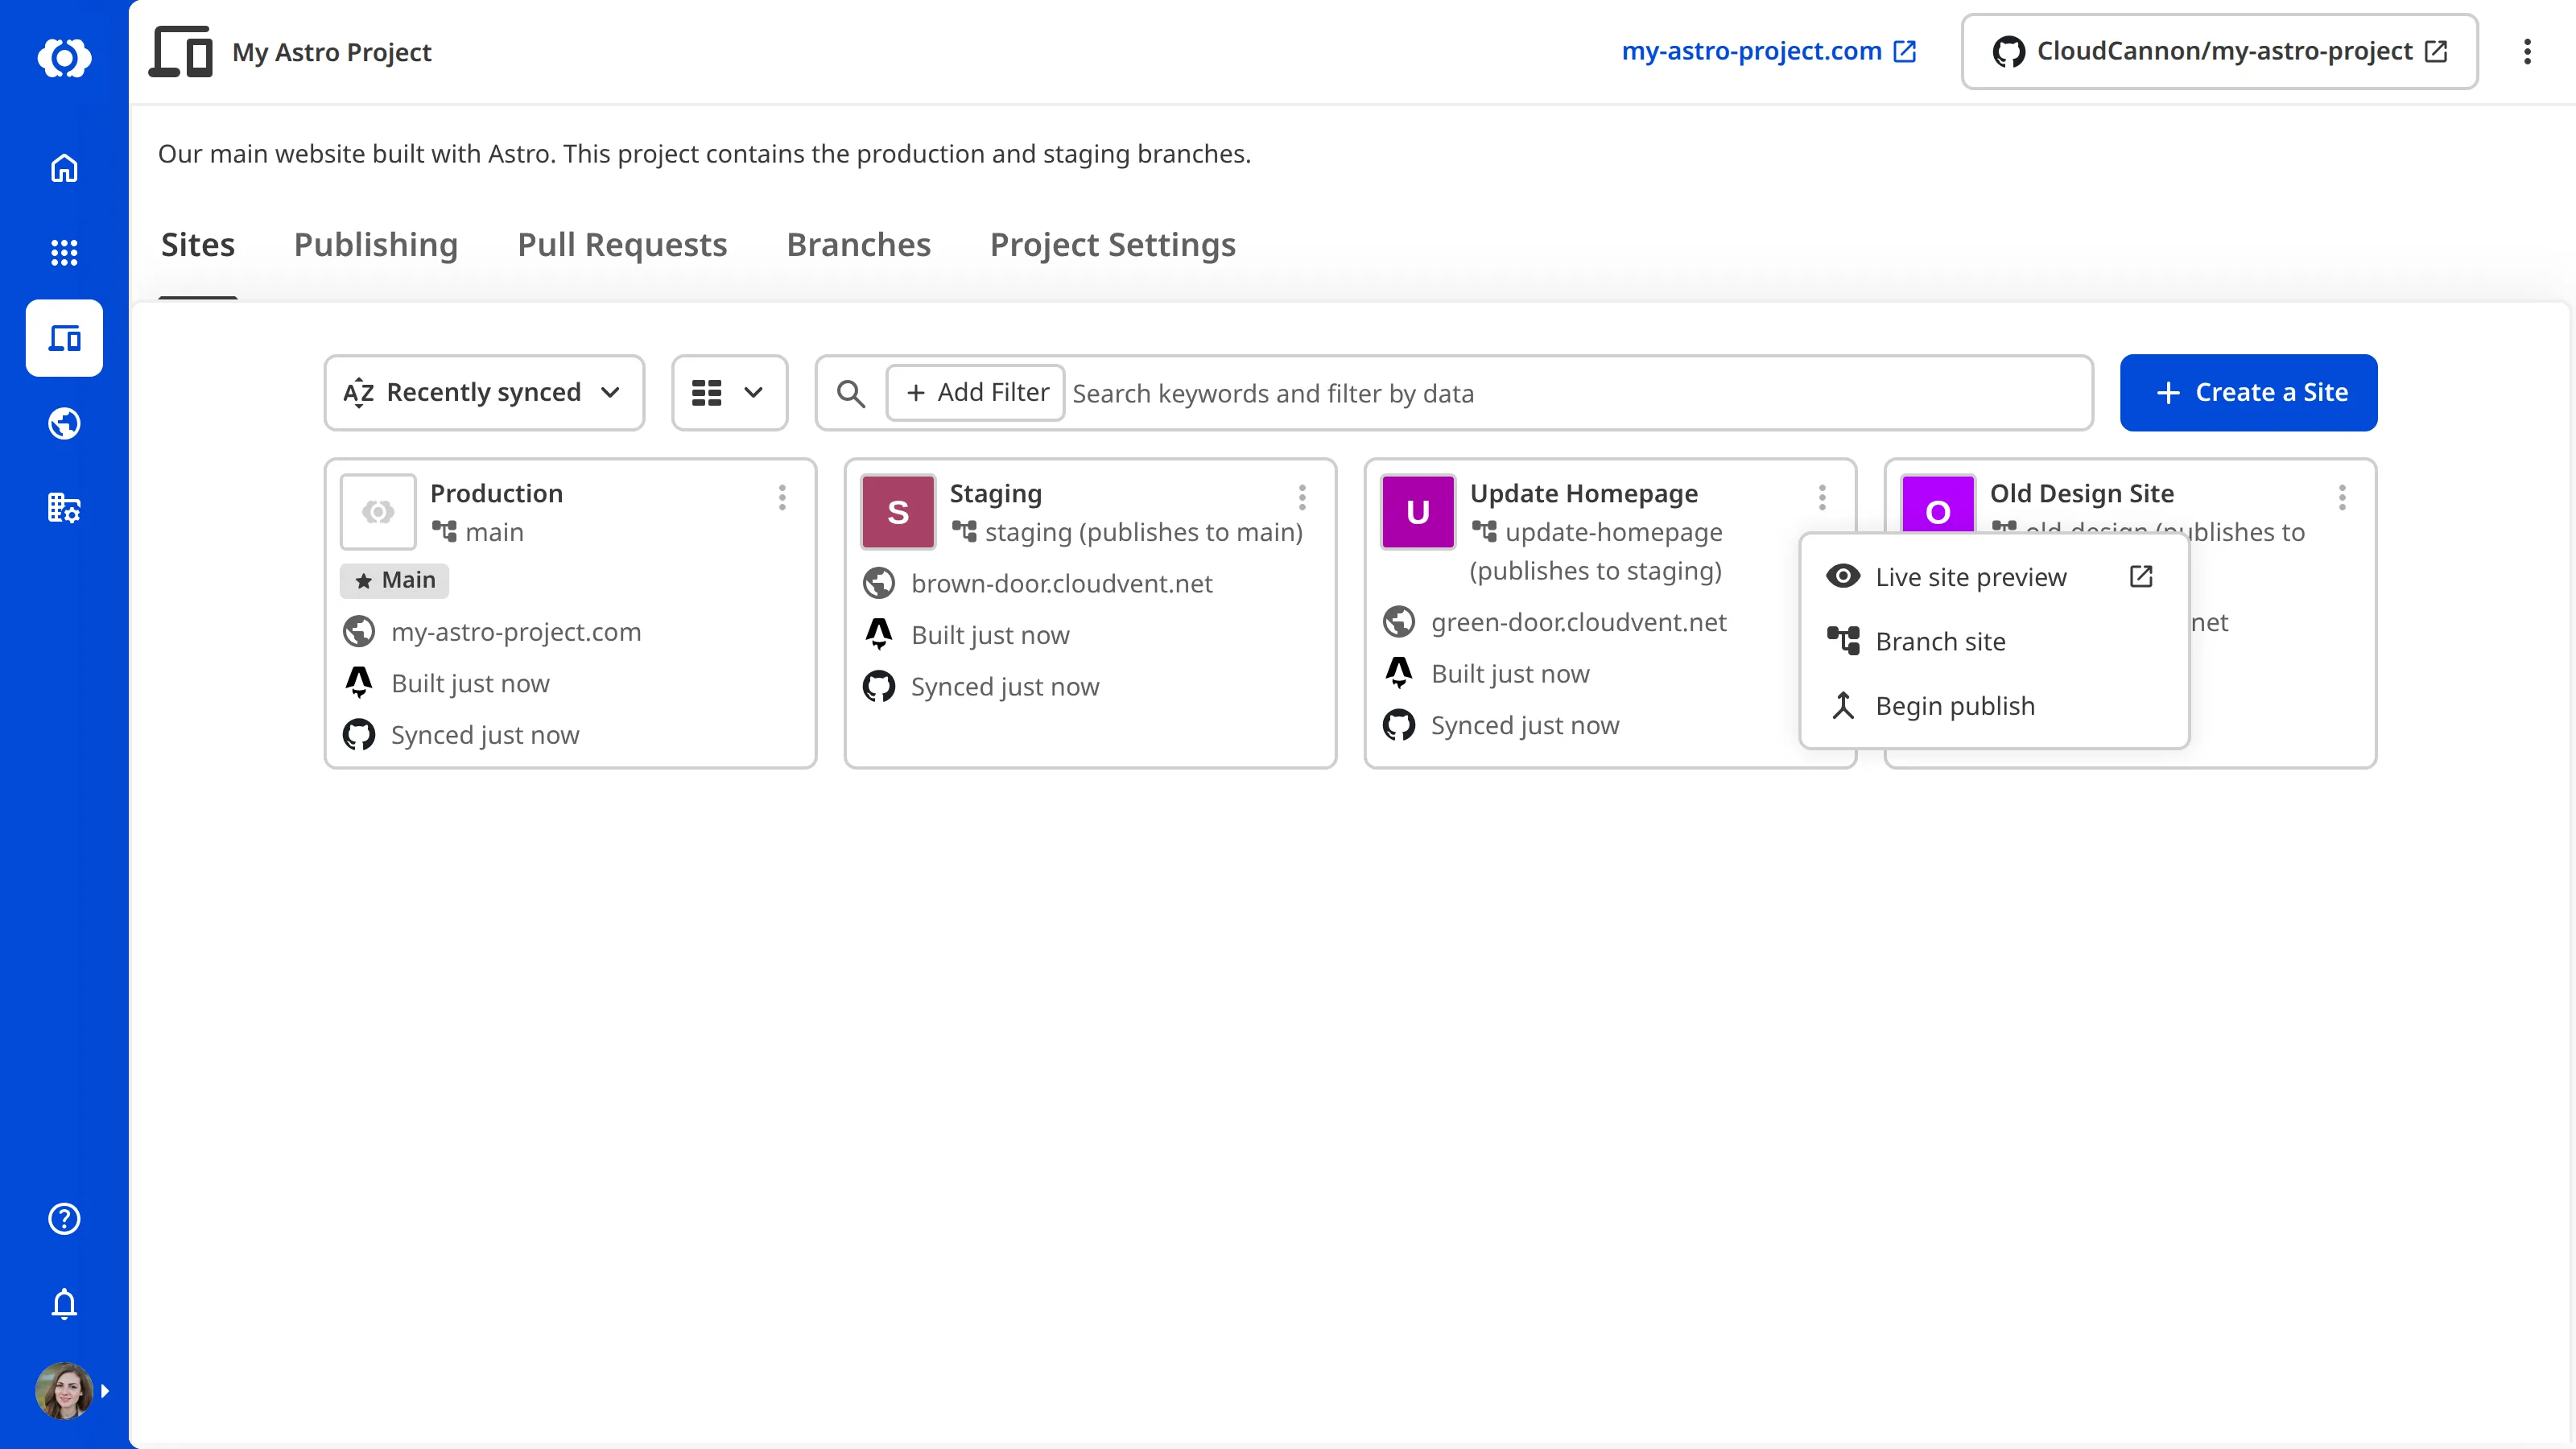Screen dimensions: 2576x1449
Task: Click the My Astro Project title
Action: [x=332, y=52]
